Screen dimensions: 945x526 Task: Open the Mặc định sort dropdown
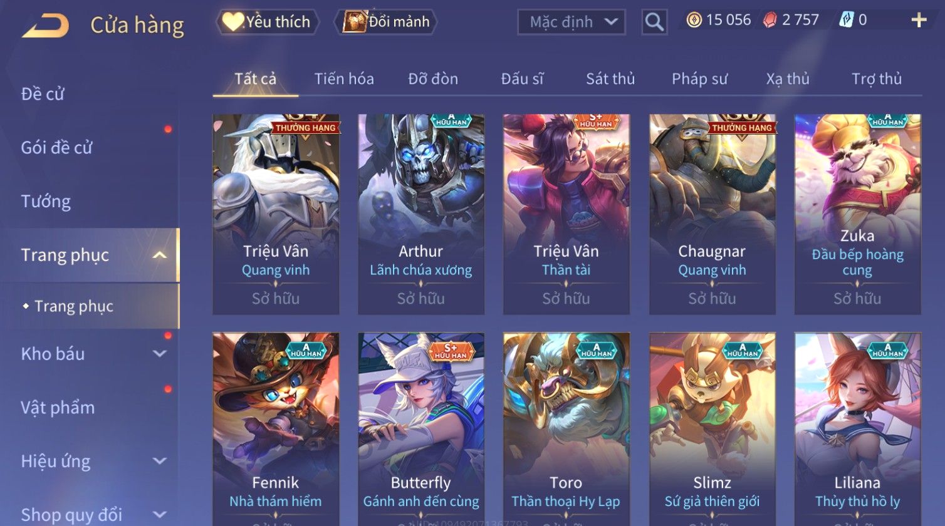click(x=571, y=23)
